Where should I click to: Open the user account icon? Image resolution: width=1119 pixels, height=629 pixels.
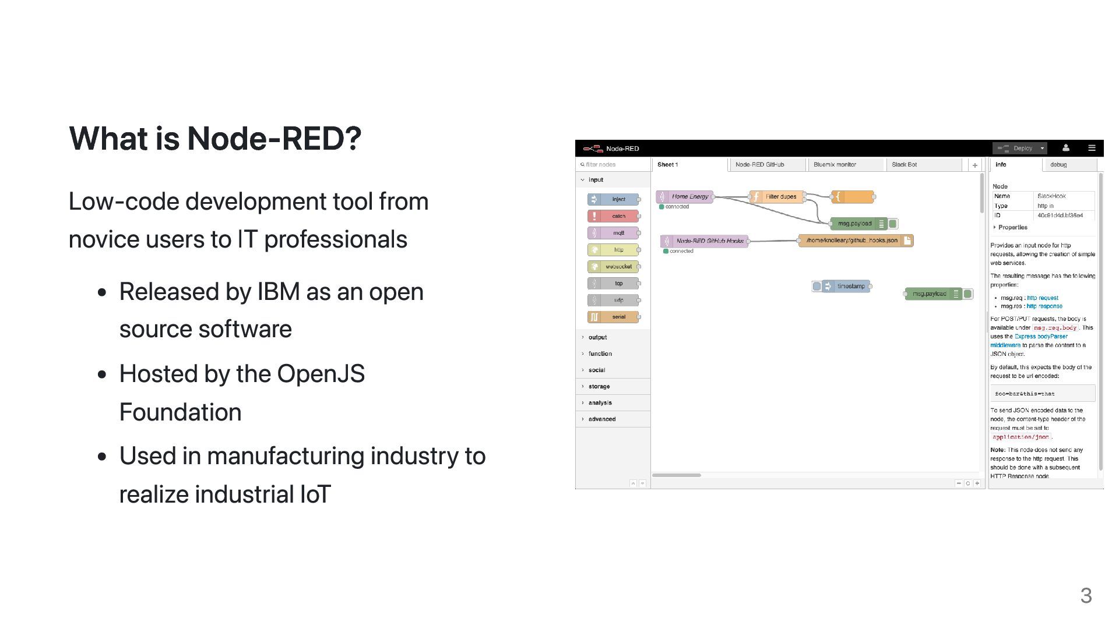(x=1065, y=148)
